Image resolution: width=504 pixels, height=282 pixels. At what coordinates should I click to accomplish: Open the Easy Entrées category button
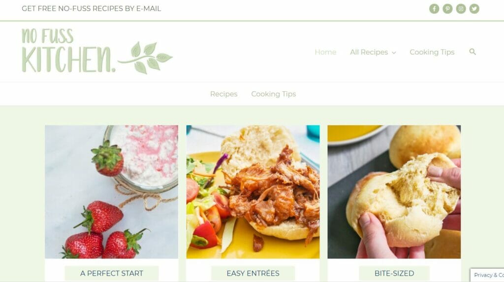tap(253, 273)
